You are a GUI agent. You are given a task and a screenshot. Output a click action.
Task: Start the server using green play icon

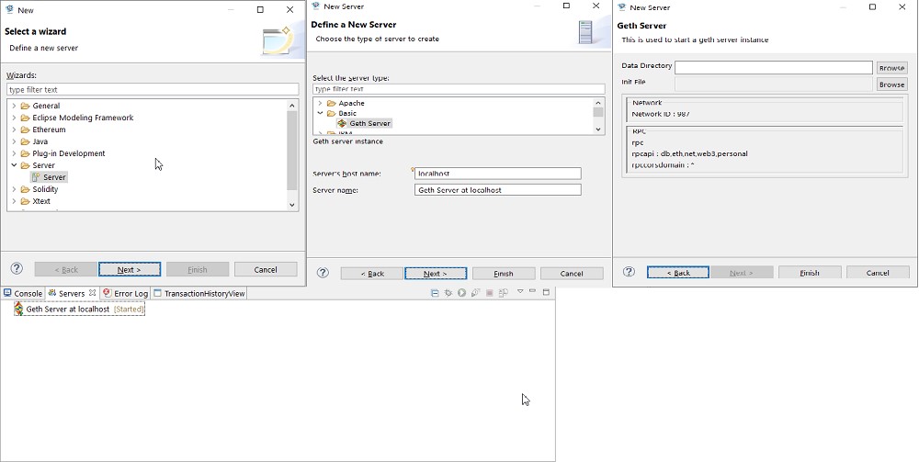click(x=462, y=293)
